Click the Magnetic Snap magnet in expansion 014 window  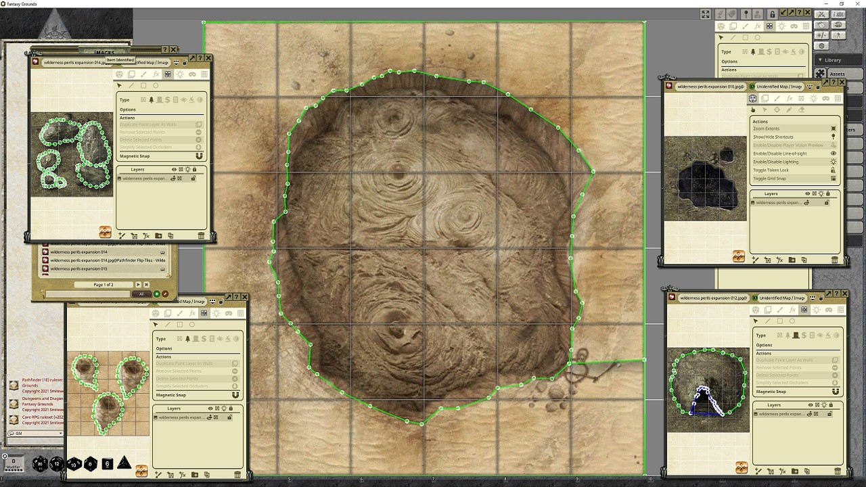199,156
